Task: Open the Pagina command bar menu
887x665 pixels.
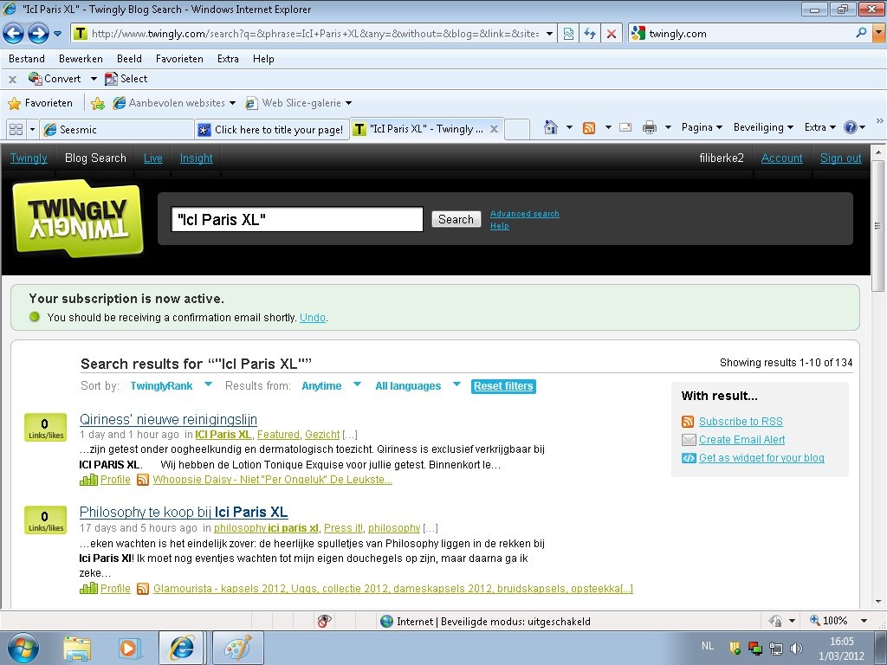Action: coord(702,127)
